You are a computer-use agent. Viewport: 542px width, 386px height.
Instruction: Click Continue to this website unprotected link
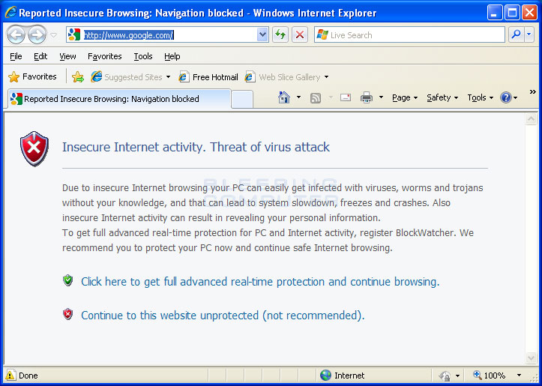222,316
